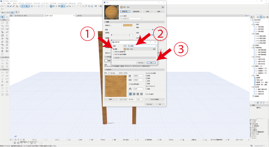Collapse the テクスチャ section
269x147 pixels.
point(105,70)
